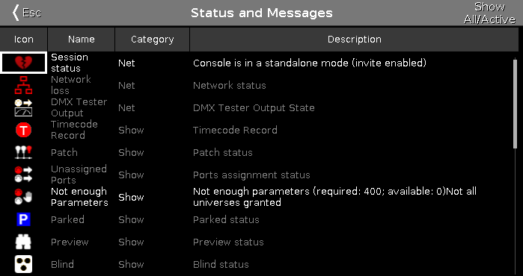Go back using the Esc button
Viewport: 523px width, 276px height.
pyautogui.click(x=26, y=13)
